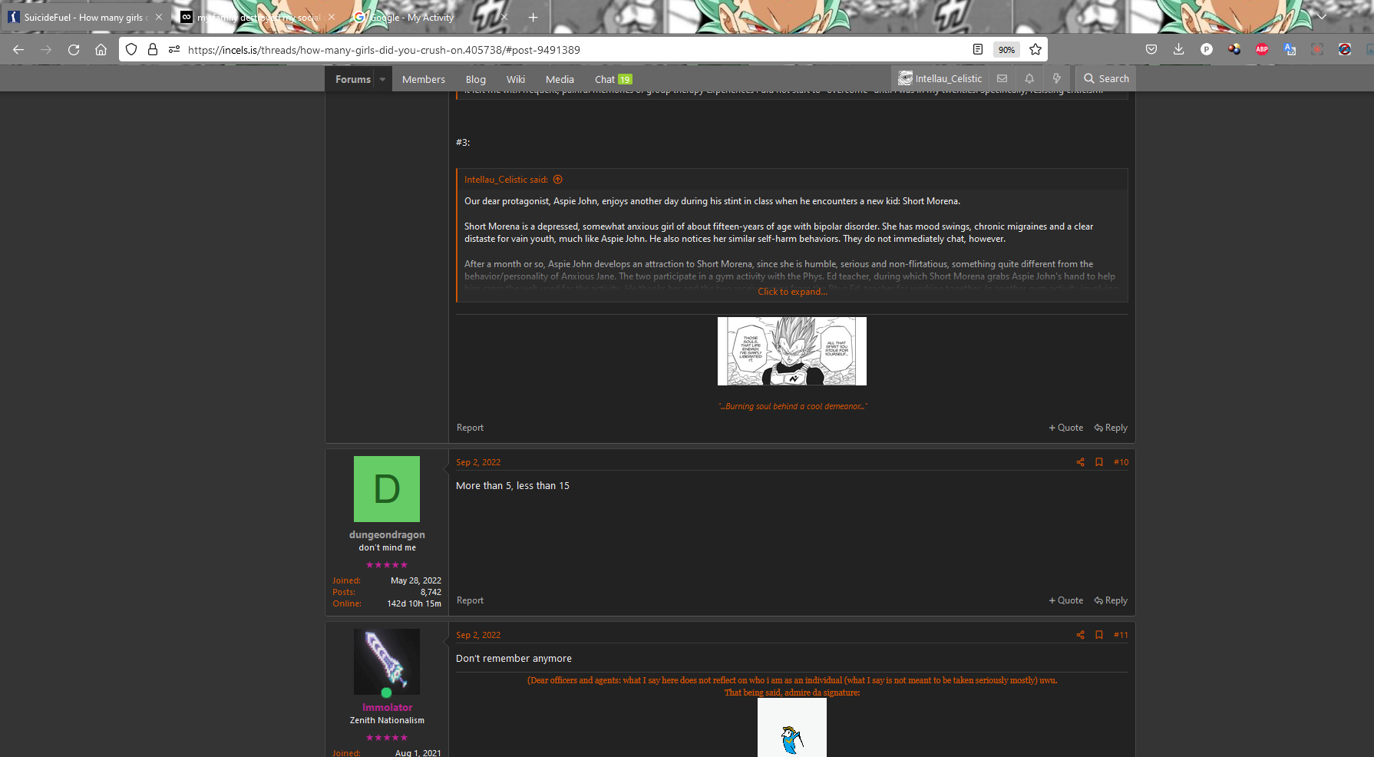Reply to dungeondragon's post
Viewport: 1374px width, 757px height.
pos(1111,600)
